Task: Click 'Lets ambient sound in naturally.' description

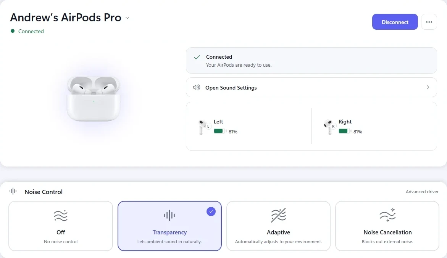Action: (x=169, y=242)
